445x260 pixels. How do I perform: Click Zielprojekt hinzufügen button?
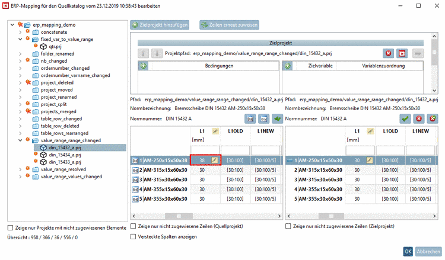160,25
